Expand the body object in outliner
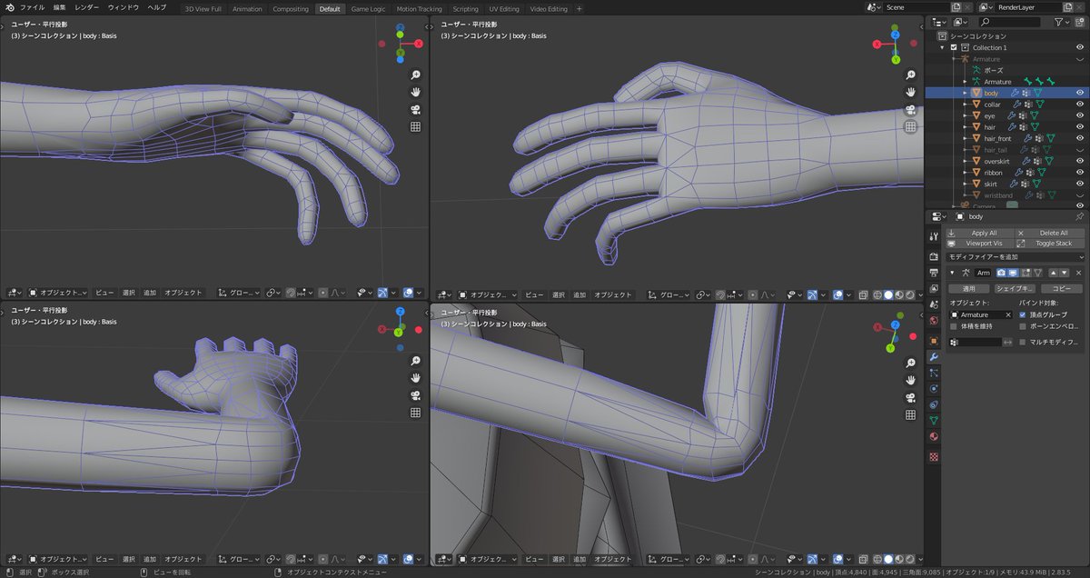1090x578 pixels. [965, 93]
